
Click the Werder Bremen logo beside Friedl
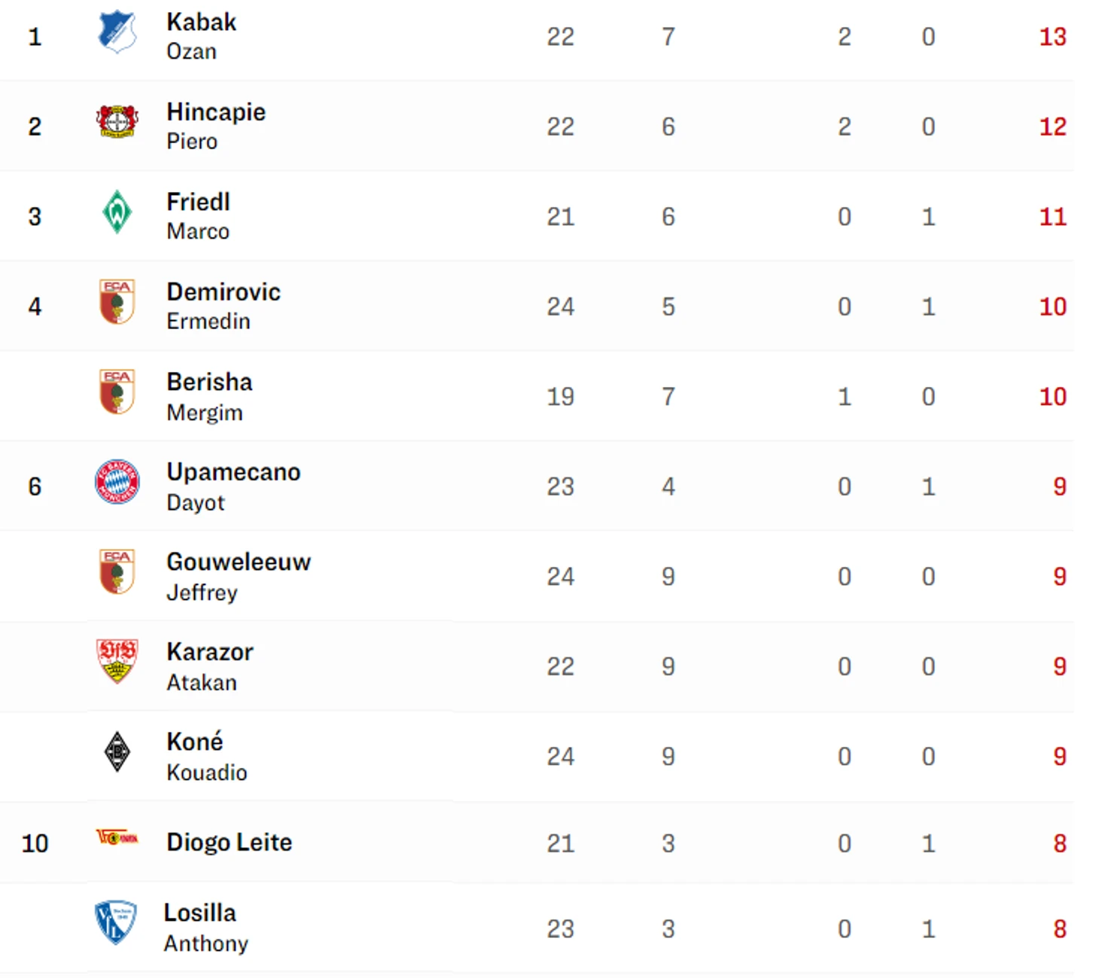(117, 212)
